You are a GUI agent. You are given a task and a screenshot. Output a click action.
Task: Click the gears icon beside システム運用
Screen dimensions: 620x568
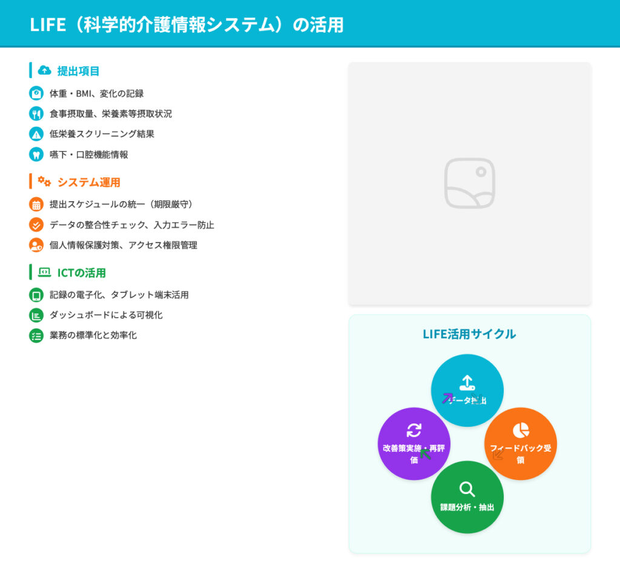coord(44,182)
